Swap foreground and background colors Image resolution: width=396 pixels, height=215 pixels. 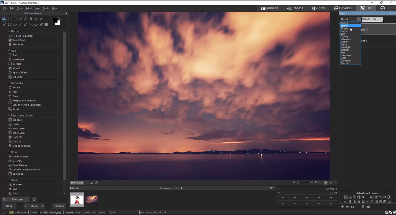pyautogui.click(x=59, y=19)
